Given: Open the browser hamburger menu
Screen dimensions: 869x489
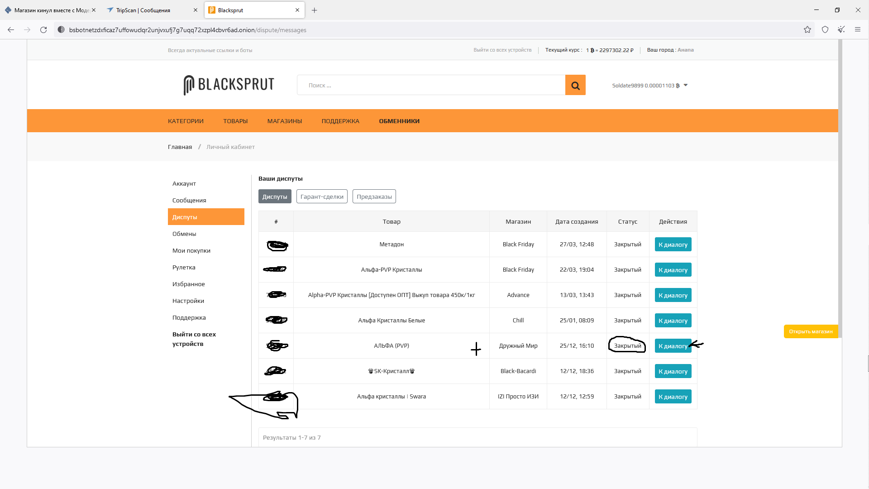Looking at the screenshot, I should click(858, 30).
